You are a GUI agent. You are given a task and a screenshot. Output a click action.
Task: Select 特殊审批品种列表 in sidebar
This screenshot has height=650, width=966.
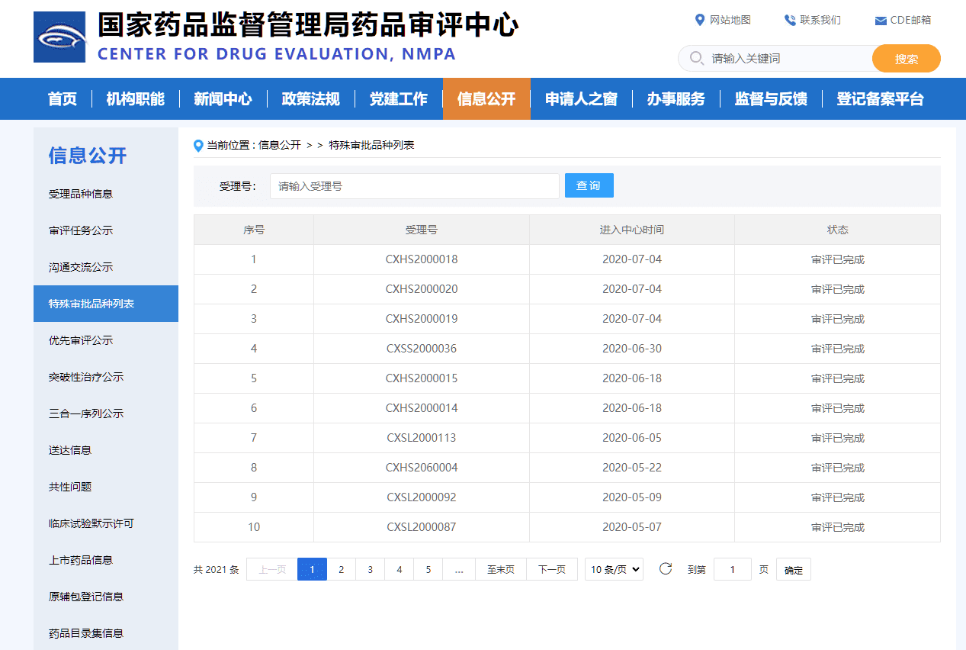(x=106, y=304)
